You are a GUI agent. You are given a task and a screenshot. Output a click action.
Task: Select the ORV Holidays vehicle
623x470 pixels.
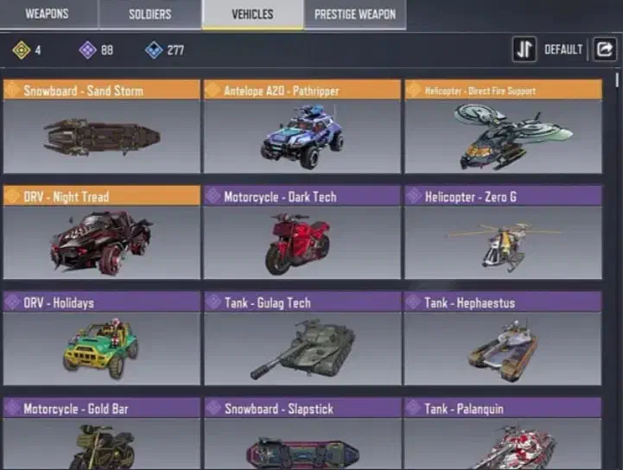[x=102, y=339]
